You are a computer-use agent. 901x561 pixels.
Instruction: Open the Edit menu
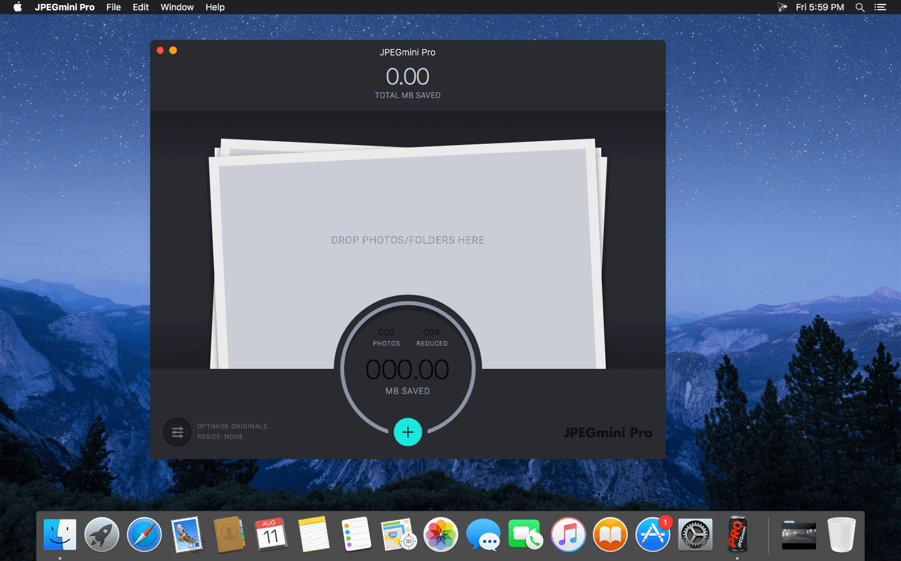click(x=140, y=7)
